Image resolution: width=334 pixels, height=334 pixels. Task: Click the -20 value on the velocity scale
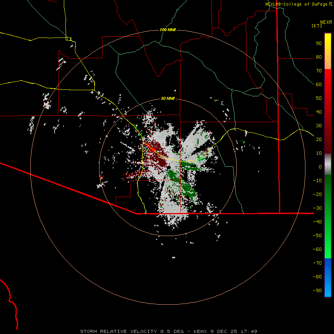(317, 194)
